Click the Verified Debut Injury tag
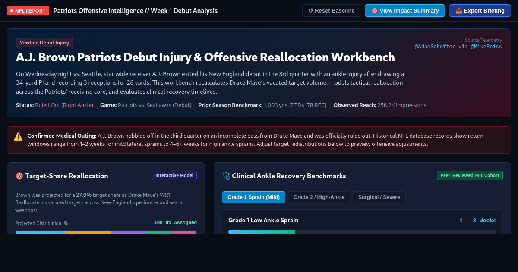 click(x=44, y=43)
